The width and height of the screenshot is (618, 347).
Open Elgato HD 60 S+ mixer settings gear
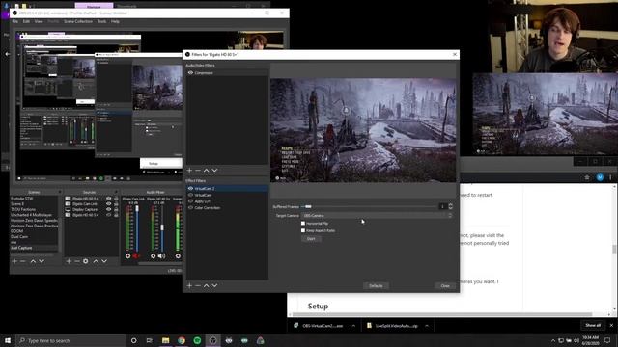(x=153, y=256)
